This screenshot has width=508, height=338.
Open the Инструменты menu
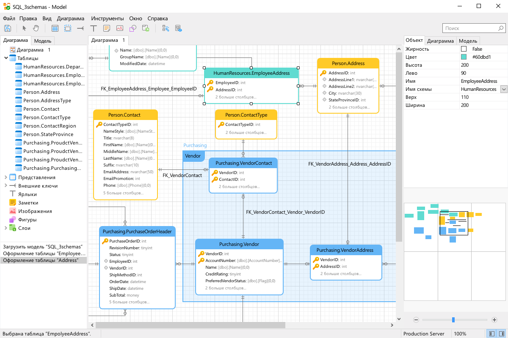pyautogui.click(x=108, y=19)
